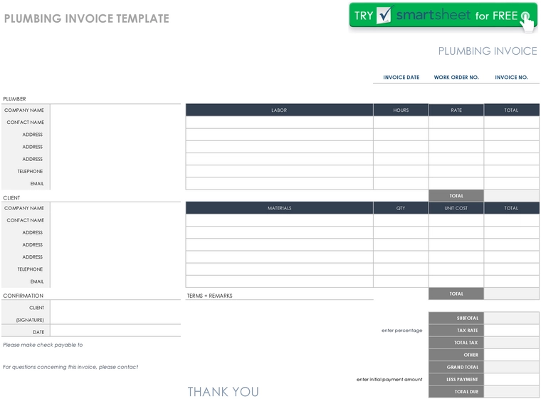The width and height of the screenshot is (541, 399).
Task: Click 'Please make check payable to' text
Action: (x=43, y=345)
